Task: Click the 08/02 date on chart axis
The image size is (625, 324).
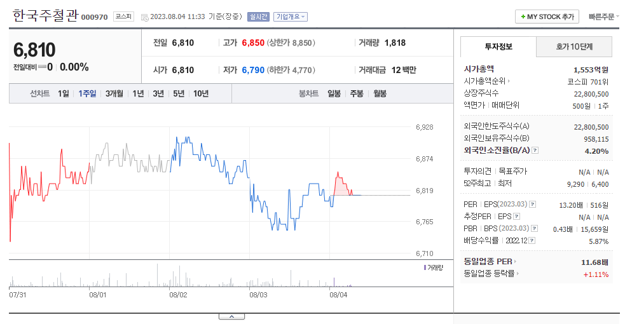Action: coord(178,295)
